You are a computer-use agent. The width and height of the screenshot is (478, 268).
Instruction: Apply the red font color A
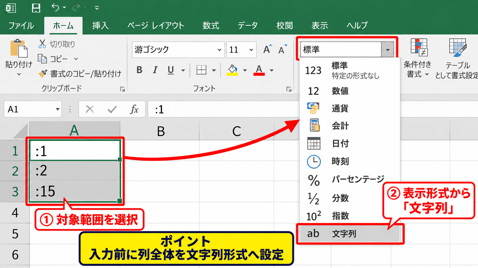click(x=259, y=70)
